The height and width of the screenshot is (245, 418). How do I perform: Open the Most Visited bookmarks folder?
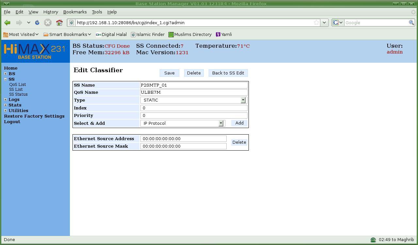click(x=21, y=34)
